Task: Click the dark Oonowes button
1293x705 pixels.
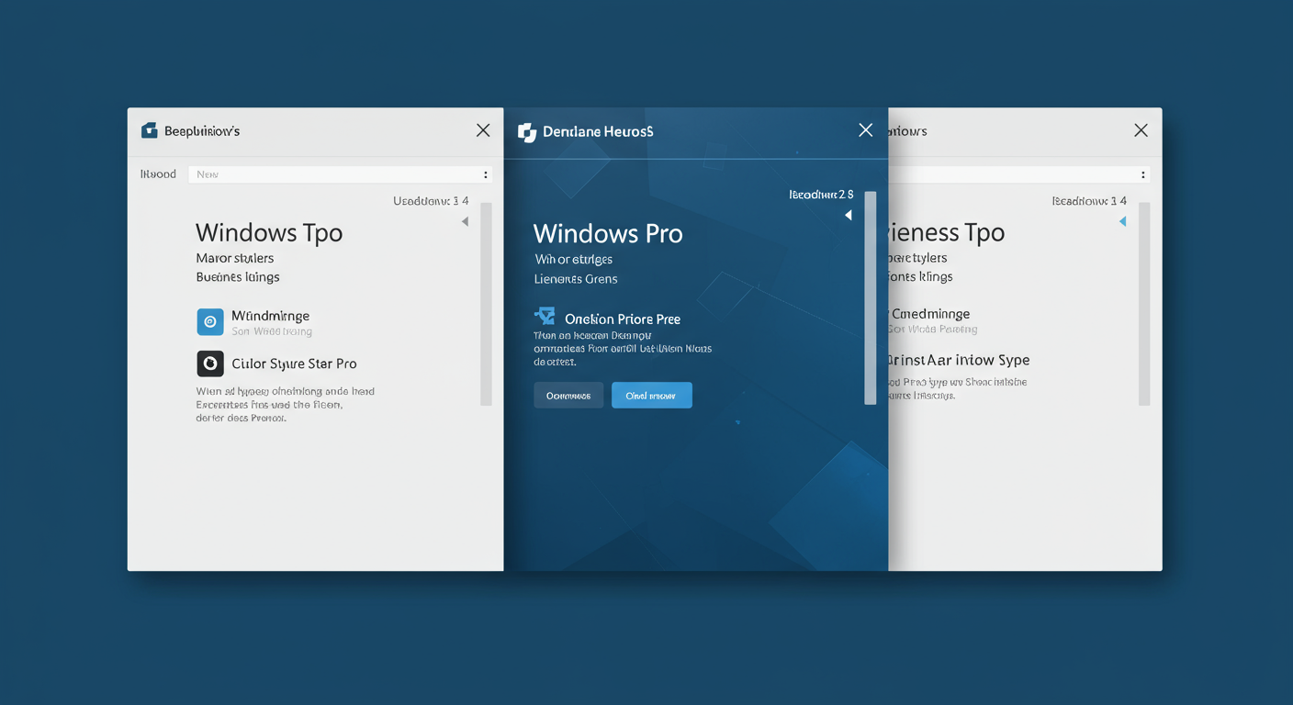Action: click(x=568, y=396)
